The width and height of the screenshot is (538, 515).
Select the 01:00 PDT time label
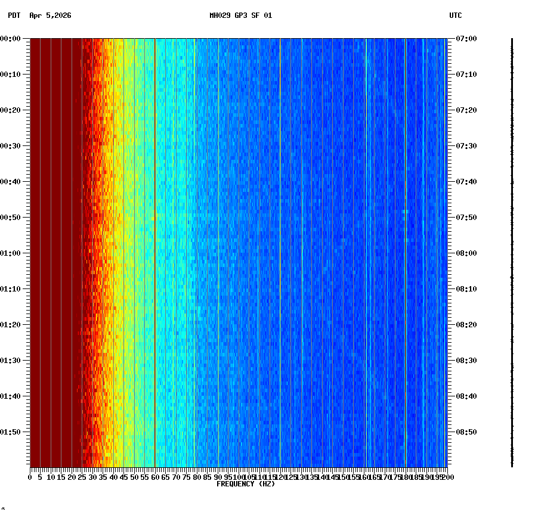(x=11, y=252)
